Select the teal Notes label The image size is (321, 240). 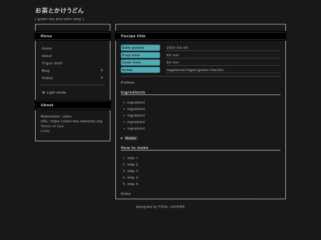coord(140,70)
